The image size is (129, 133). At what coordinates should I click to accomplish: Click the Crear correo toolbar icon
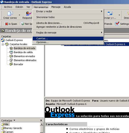10,14
